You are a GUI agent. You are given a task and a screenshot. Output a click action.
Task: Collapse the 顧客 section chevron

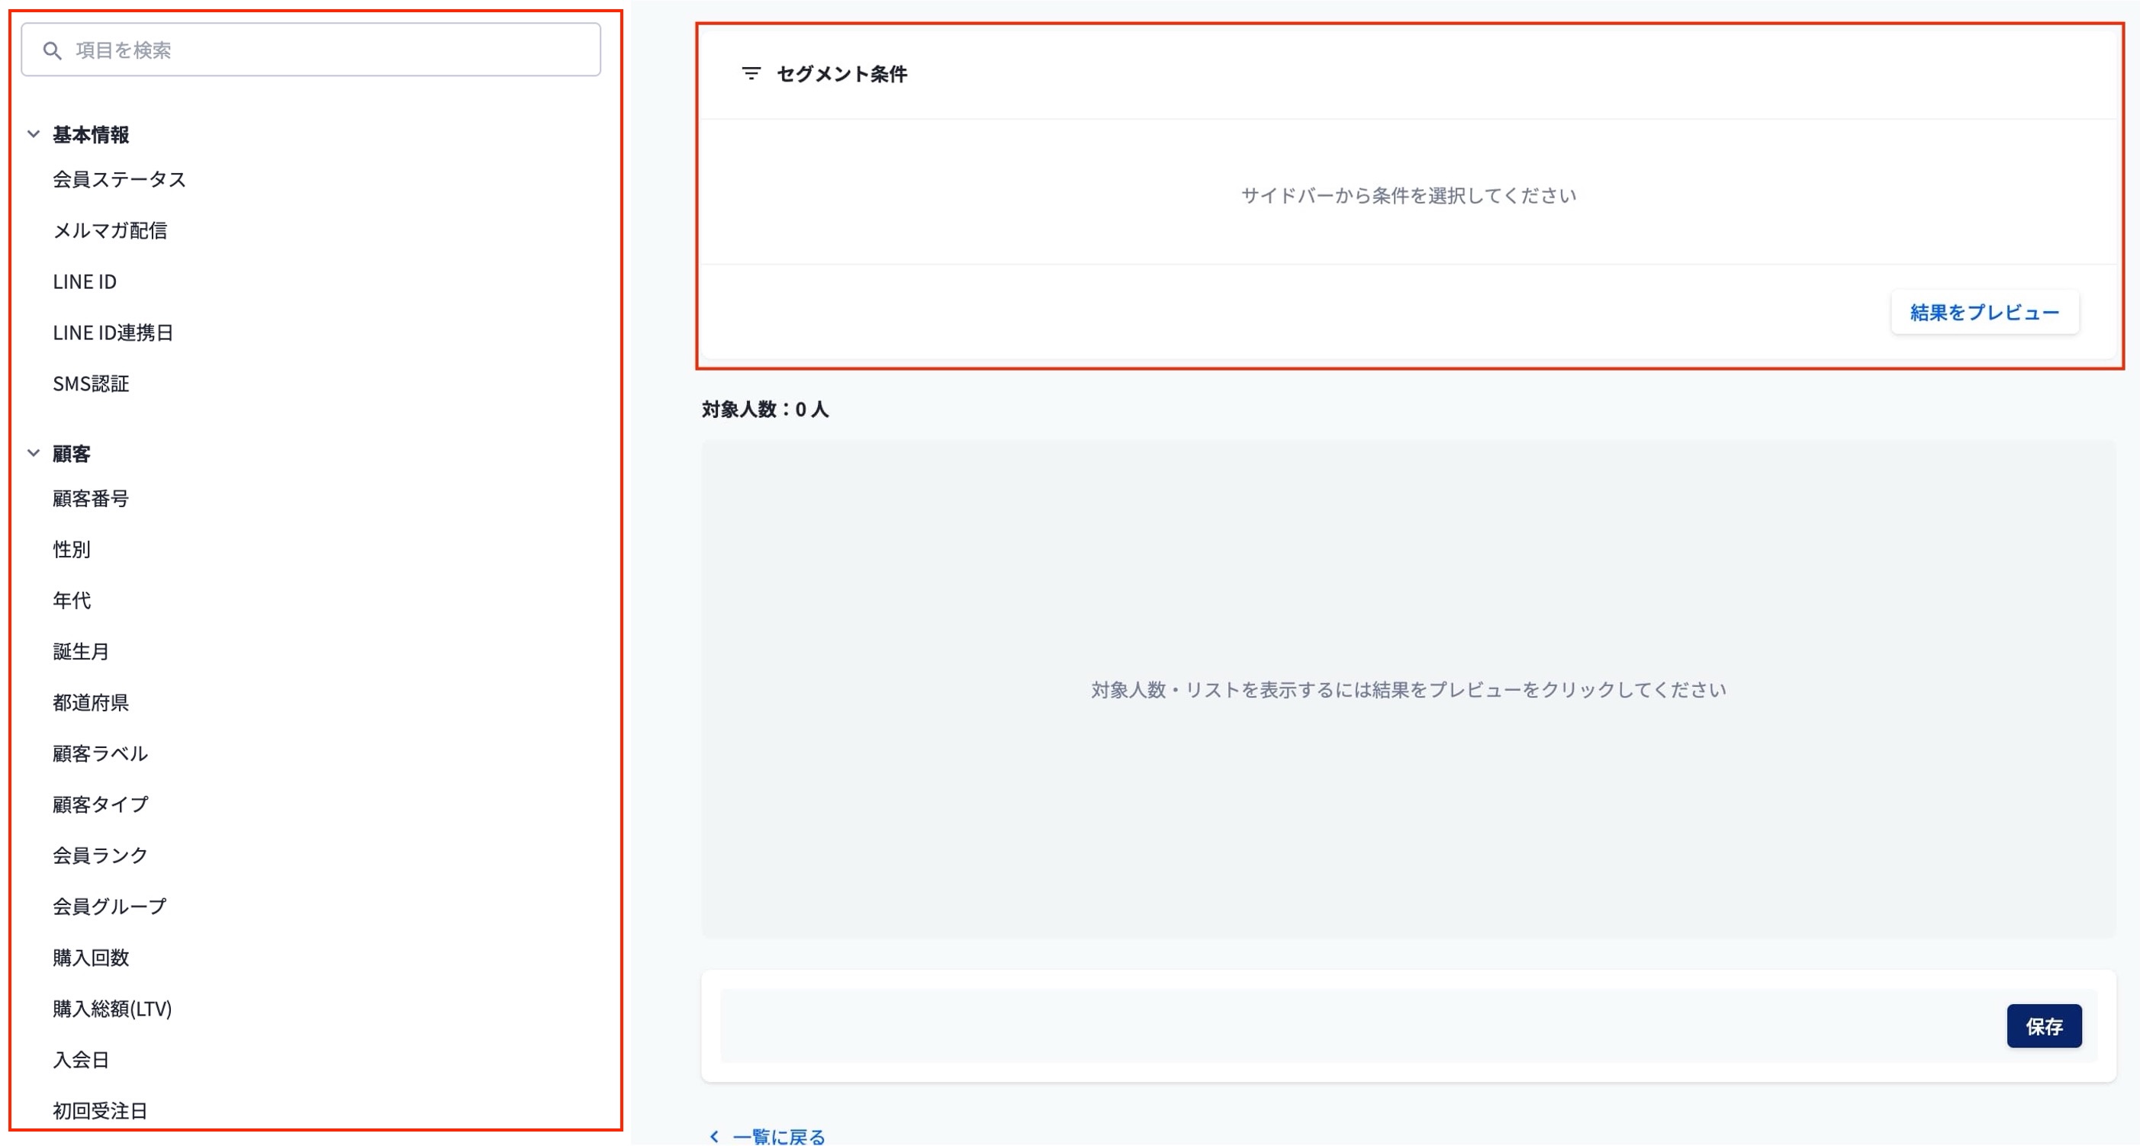pos(34,454)
